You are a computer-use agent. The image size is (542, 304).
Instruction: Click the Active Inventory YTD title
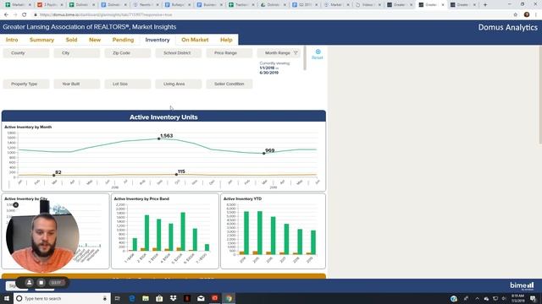pos(242,199)
